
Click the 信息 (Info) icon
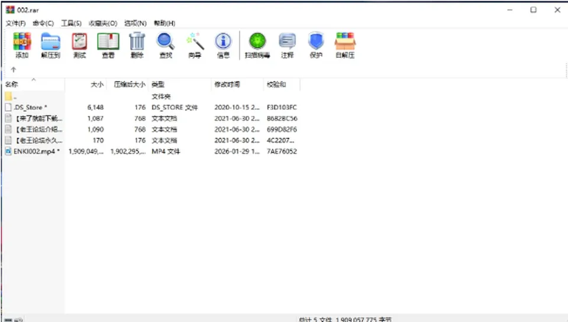point(223,41)
